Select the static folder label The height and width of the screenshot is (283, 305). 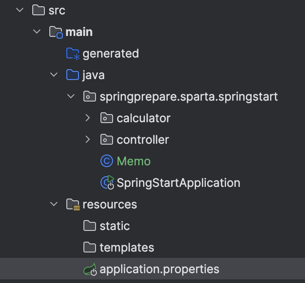pos(114,226)
